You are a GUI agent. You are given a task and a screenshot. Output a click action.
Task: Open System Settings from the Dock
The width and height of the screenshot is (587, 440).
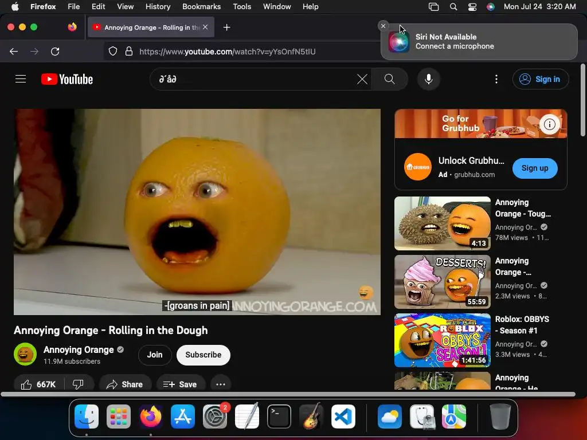click(215, 416)
